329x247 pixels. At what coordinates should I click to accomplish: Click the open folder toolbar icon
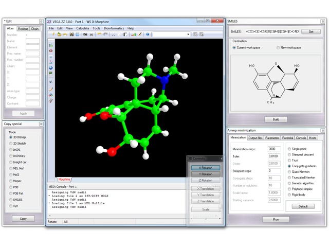59,34
